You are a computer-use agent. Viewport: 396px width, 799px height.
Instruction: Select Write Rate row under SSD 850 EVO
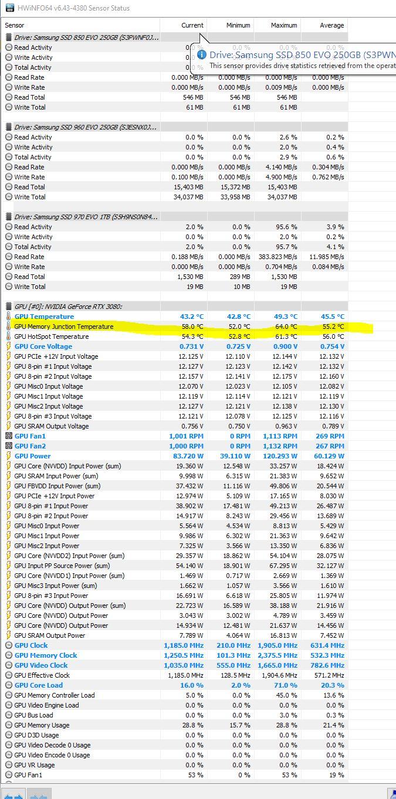(x=174, y=87)
